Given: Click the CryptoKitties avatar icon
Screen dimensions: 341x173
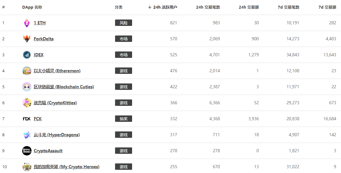Looking at the screenshot, I should pos(27,103).
